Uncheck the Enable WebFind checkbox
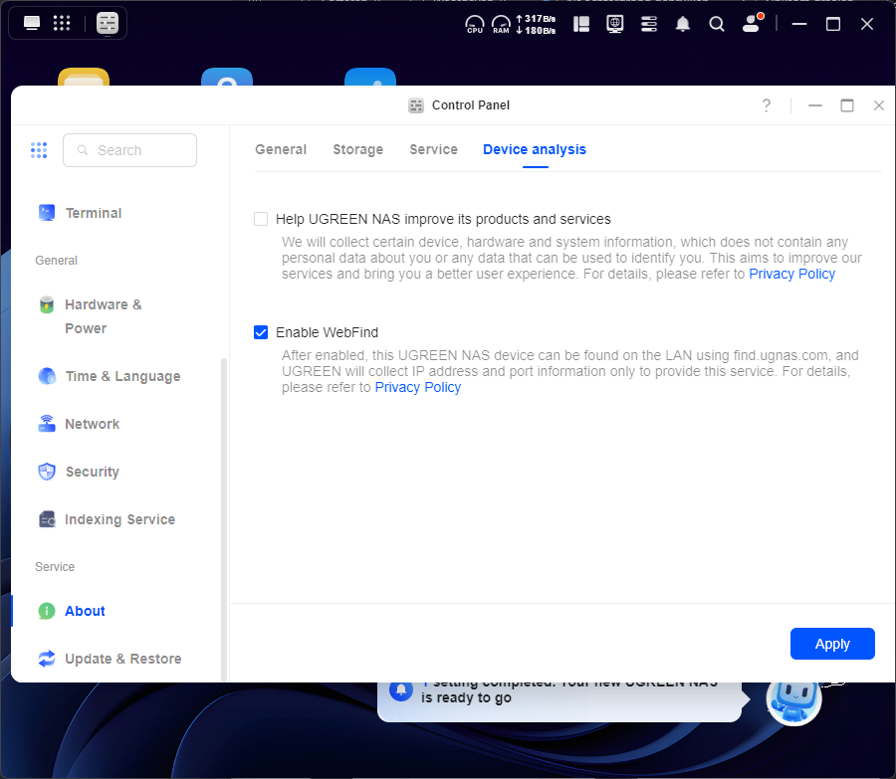 [261, 332]
